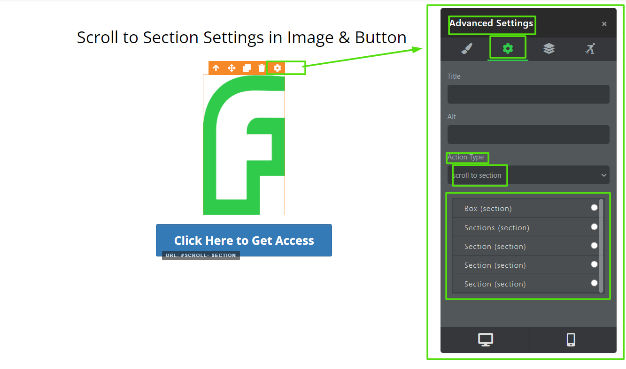The height and width of the screenshot is (369, 626).
Task: Select the Sections (section) radio button
Action: pyautogui.click(x=594, y=227)
